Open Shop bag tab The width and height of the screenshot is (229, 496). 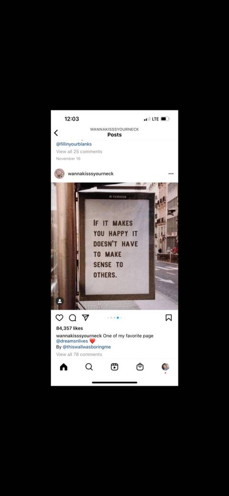pos(140,367)
